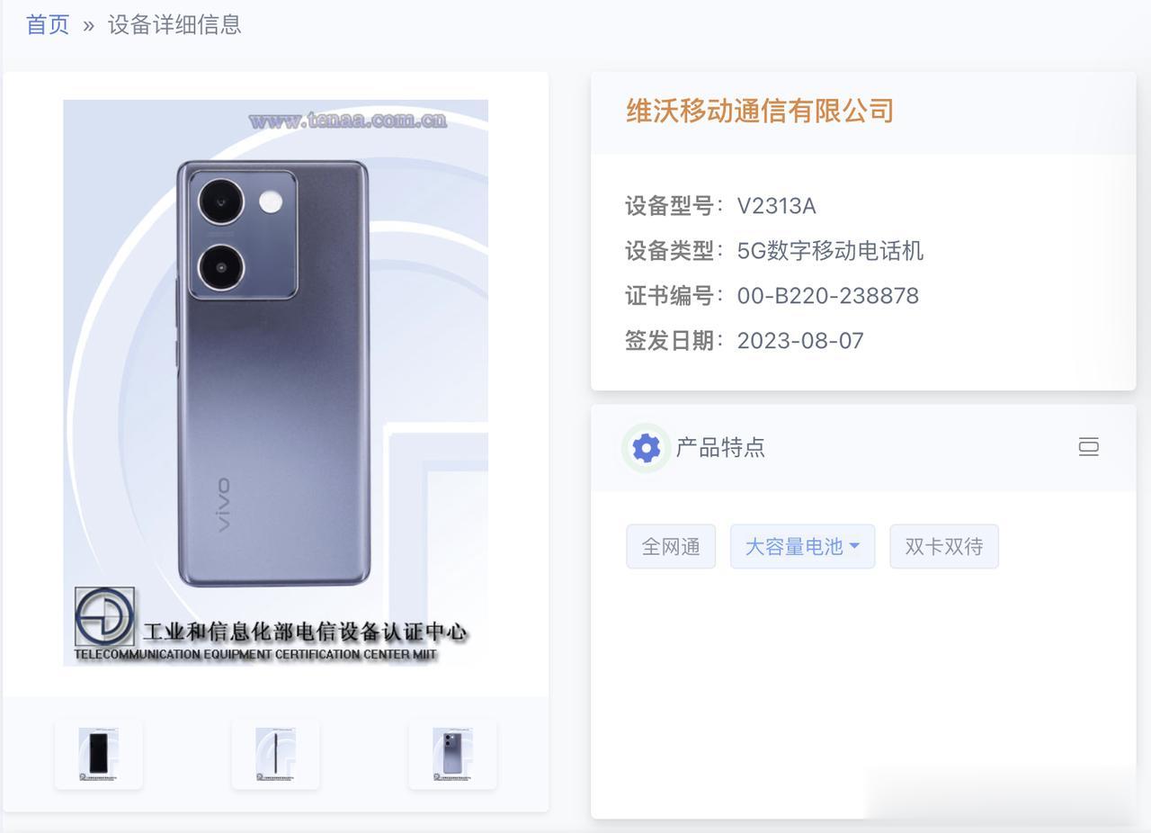
Task: Click the 双卡双待 feature tag
Action: (x=944, y=546)
